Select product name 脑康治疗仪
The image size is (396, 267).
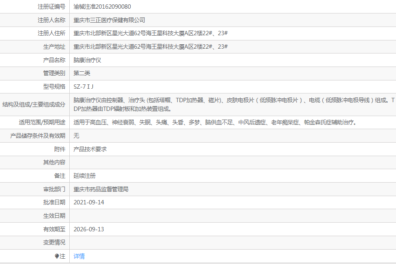(88, 60)
